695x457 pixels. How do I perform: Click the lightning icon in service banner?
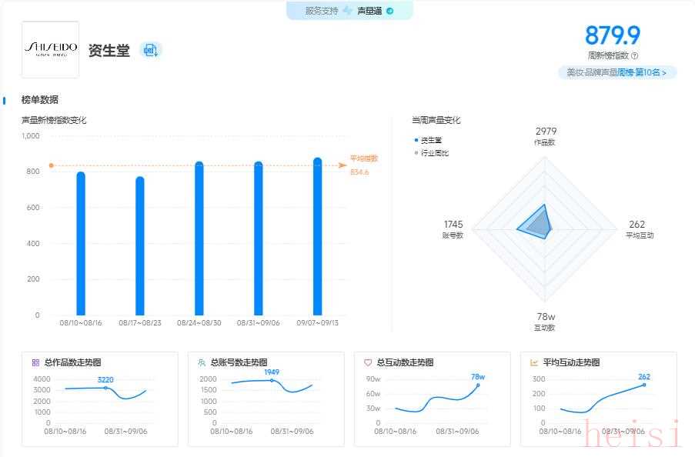(x=347, y=11)
